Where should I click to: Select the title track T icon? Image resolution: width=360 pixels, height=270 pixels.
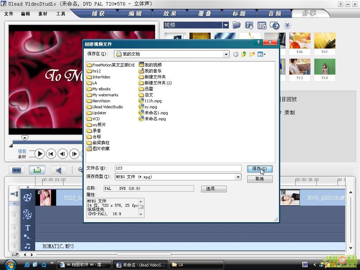pyautogui.click(x=27, y=228)
